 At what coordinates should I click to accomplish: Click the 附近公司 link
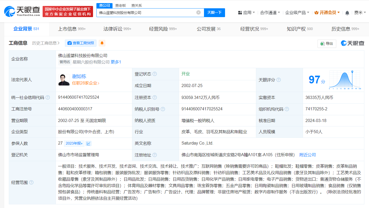[308, 155]
